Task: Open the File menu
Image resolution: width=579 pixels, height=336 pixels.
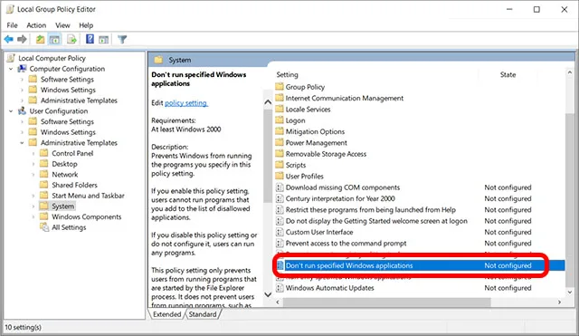Action: point(12,25)
